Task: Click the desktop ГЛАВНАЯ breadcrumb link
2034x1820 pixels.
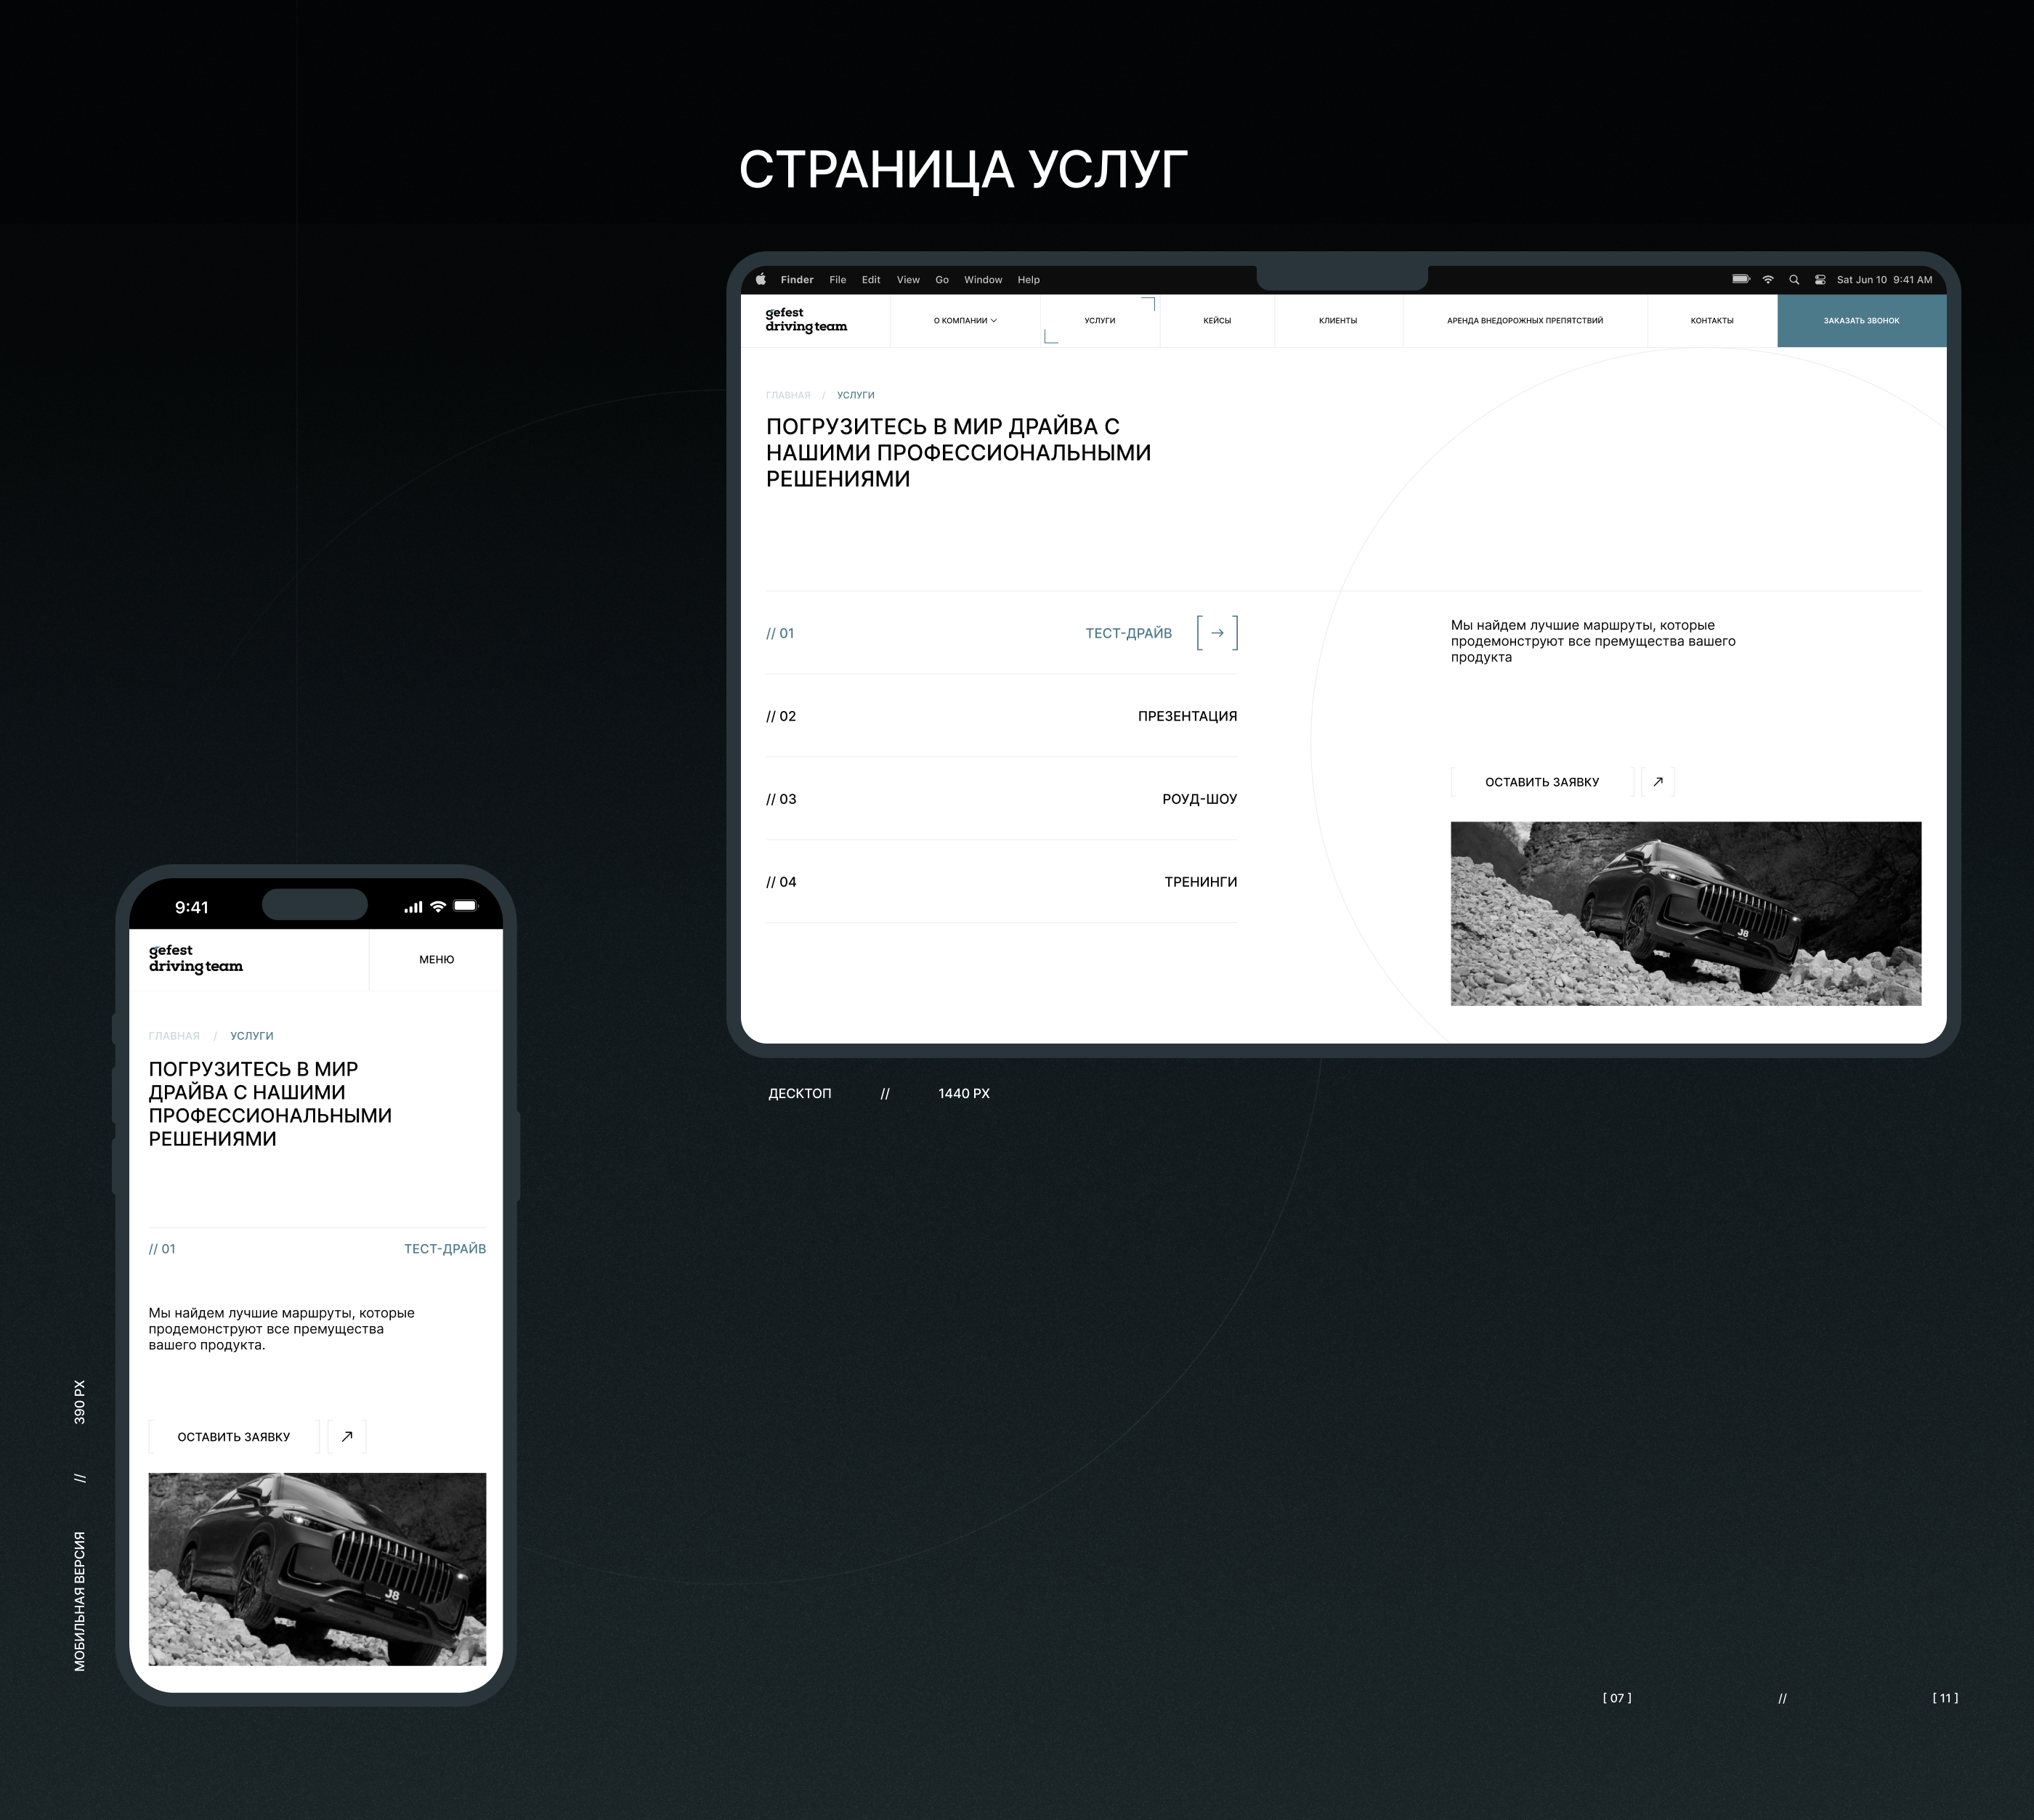Action: 788,395
